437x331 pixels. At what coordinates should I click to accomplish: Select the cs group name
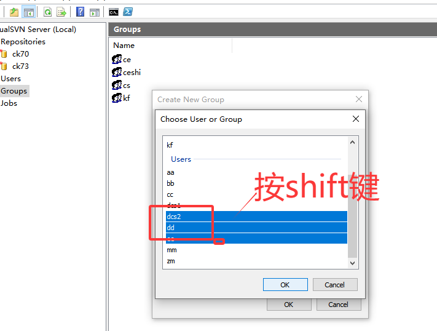point(127,85)
